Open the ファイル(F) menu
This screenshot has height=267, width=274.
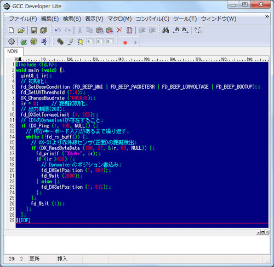23,19
